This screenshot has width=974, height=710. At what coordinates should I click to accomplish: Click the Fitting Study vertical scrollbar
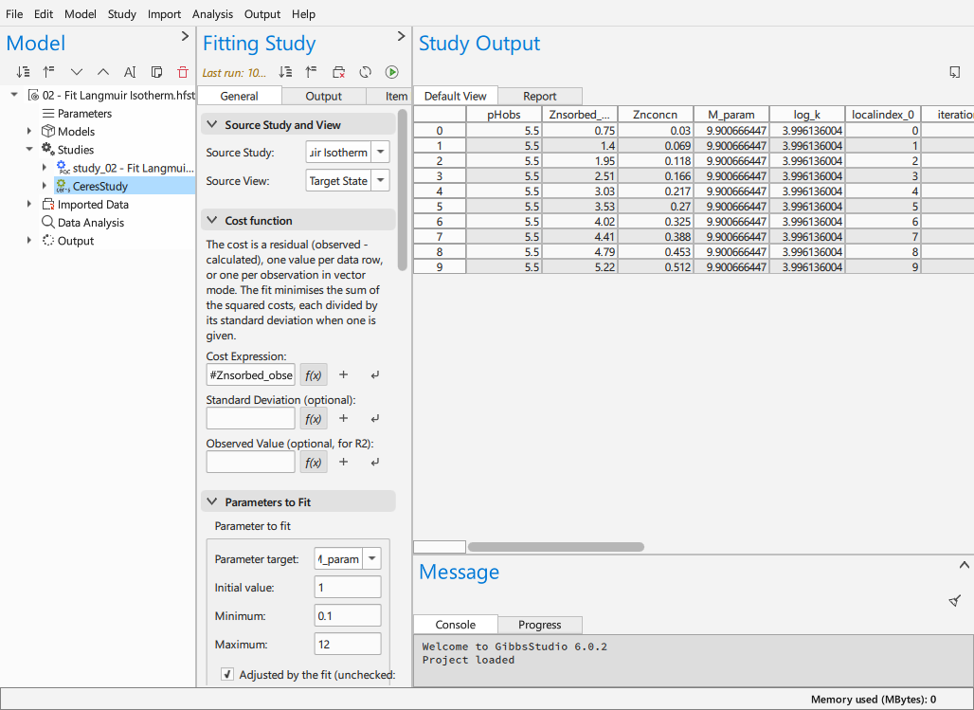pyautogui.click(x=402, y=190)
